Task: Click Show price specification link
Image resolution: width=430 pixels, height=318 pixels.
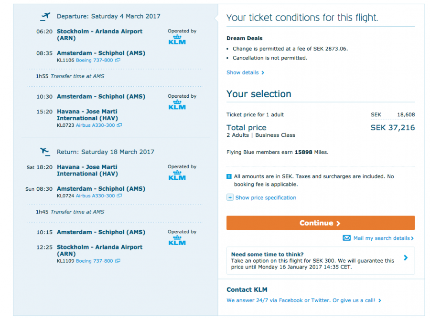Action: tap(266, 197)
